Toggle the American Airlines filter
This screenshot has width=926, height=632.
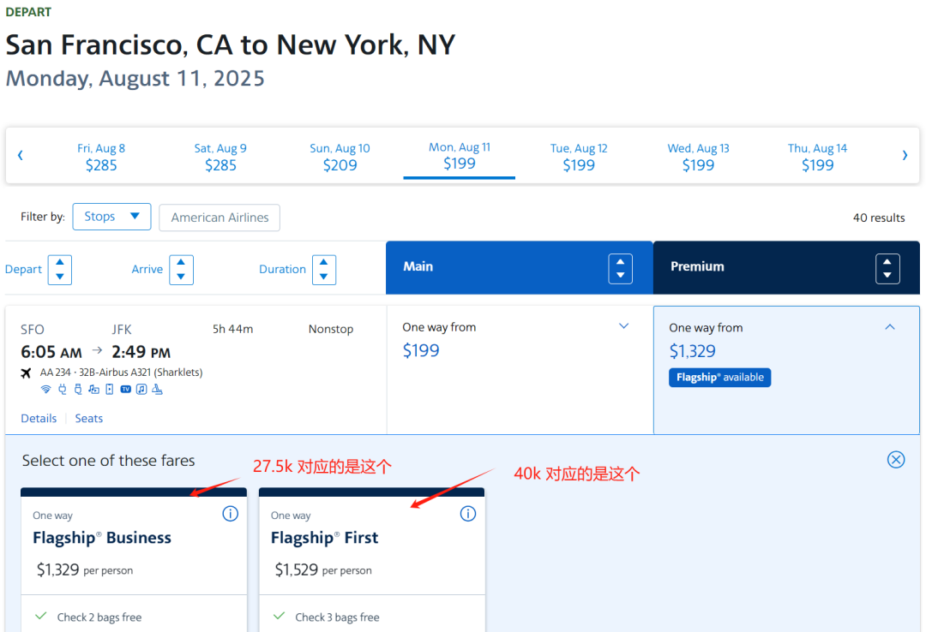[x=219, y=218]
